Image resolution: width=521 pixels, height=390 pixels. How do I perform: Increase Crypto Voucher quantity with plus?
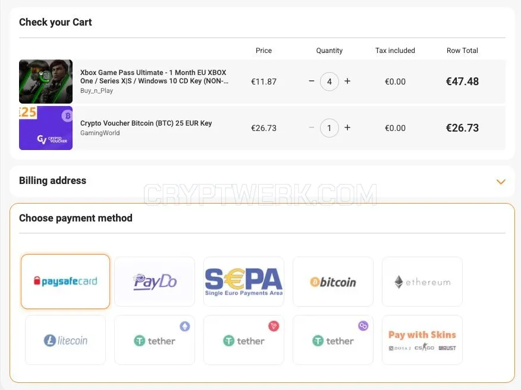point(347,128)
